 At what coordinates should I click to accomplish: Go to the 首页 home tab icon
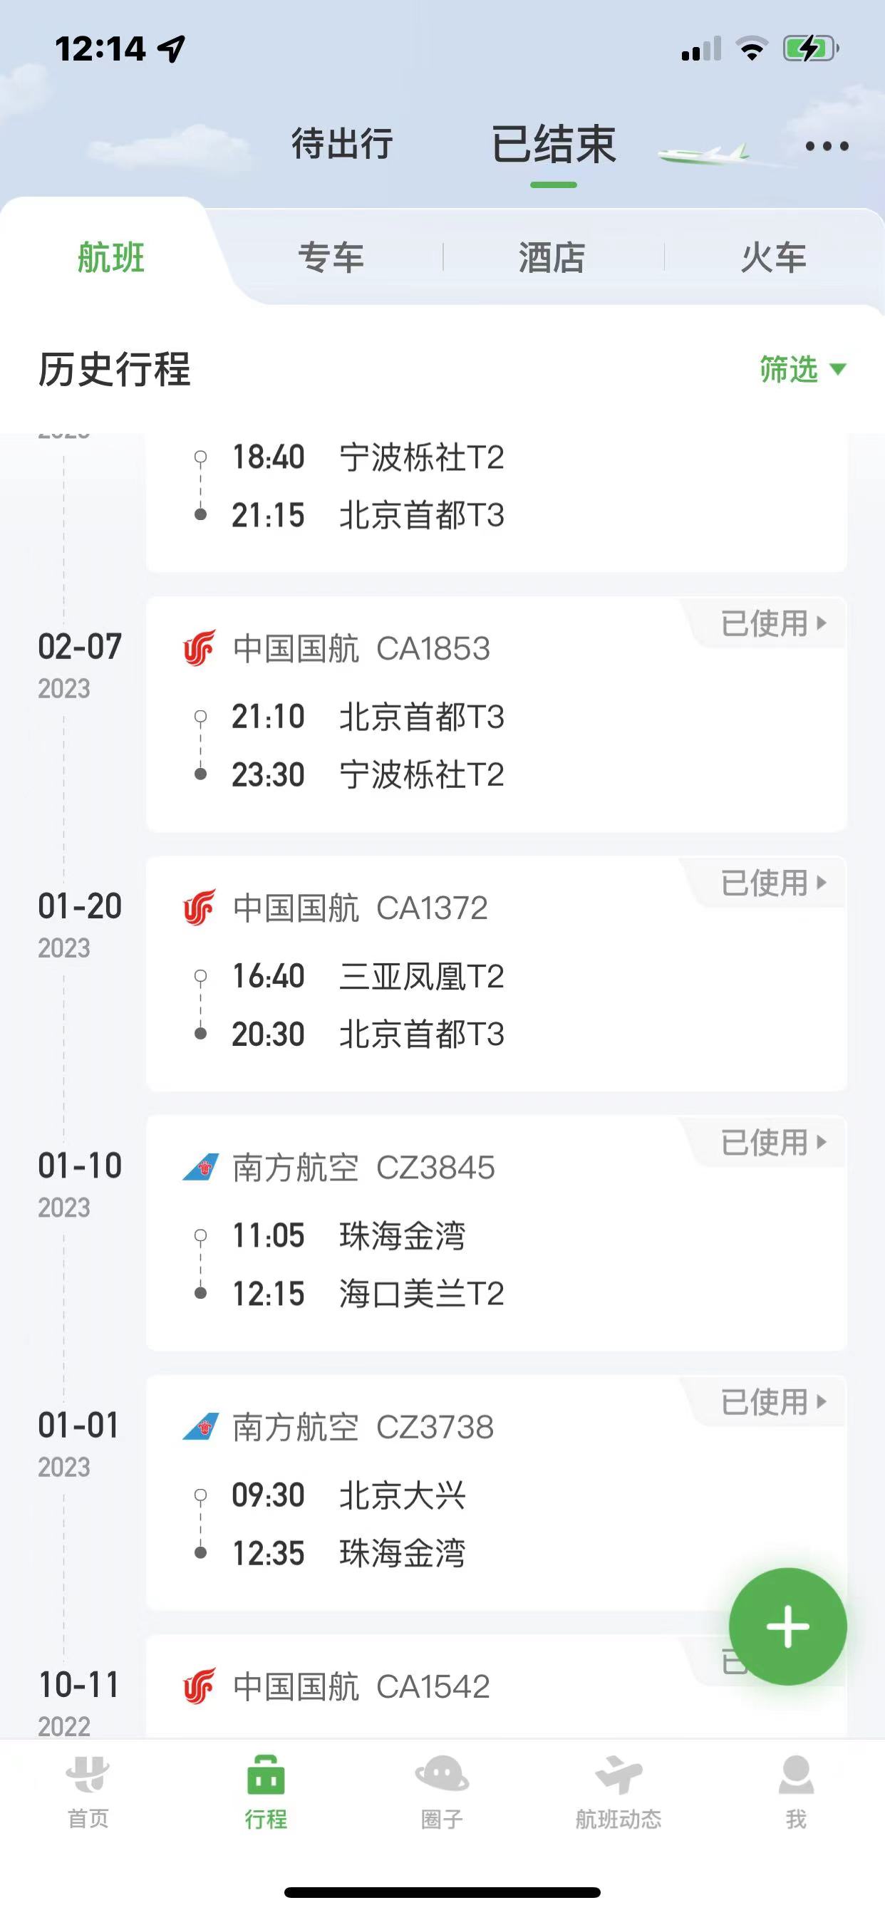pos(88,1777)
